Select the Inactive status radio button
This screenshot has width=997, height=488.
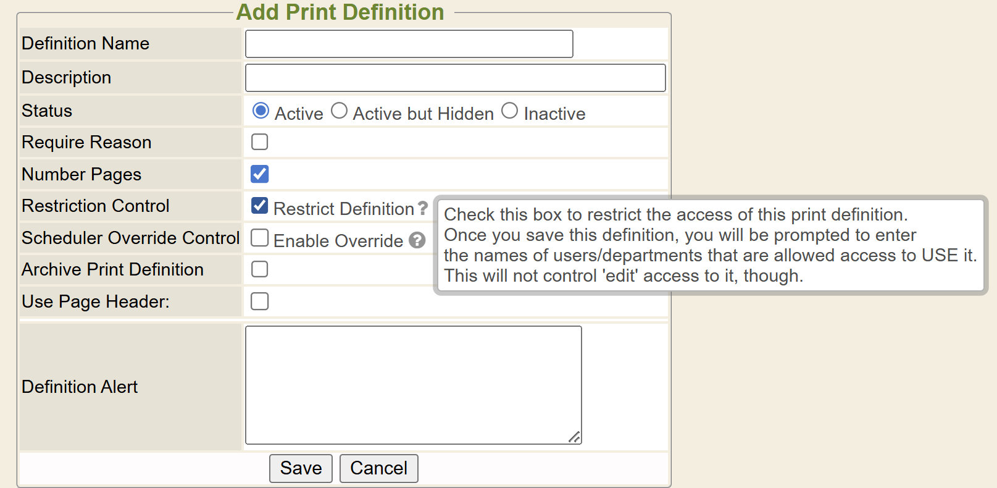pyautogui.click(x=509, y=111)
